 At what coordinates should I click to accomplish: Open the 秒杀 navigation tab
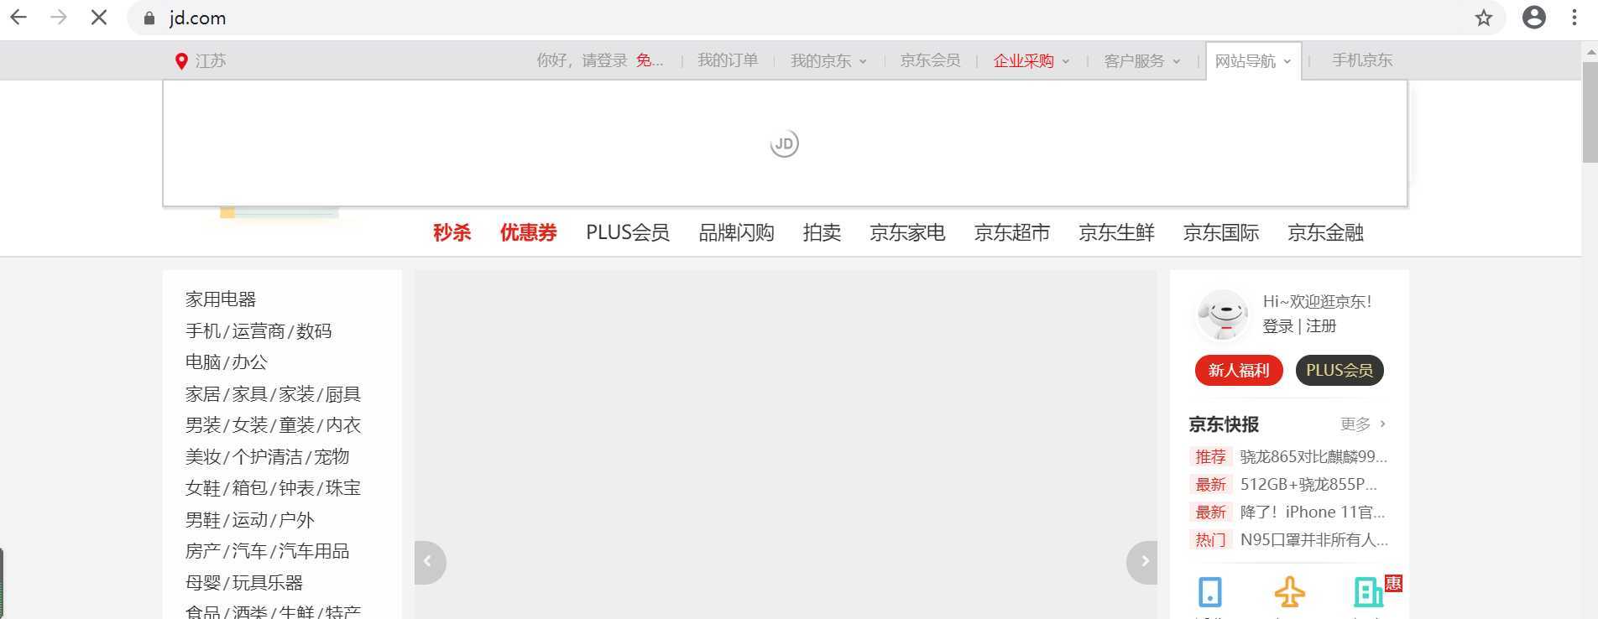point(452,232)
